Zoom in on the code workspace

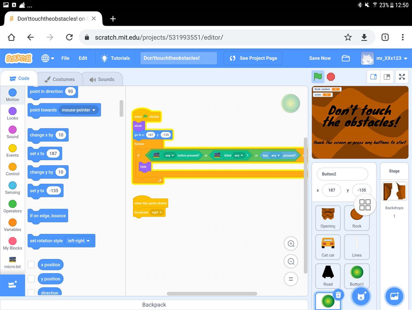click(x=291, y=244)
